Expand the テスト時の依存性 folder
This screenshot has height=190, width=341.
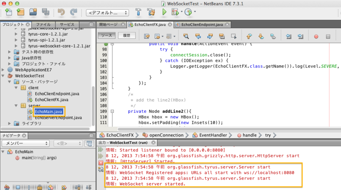click(9, 52)
